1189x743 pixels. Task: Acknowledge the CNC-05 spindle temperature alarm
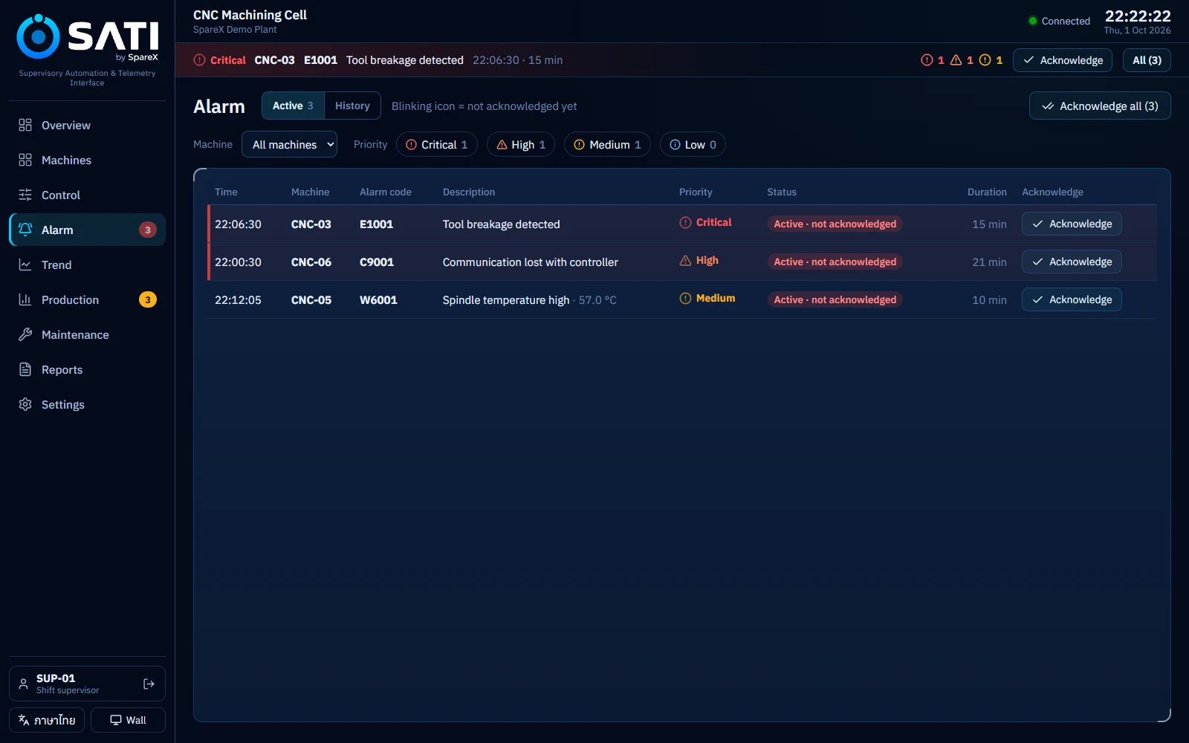(1072, 299)
